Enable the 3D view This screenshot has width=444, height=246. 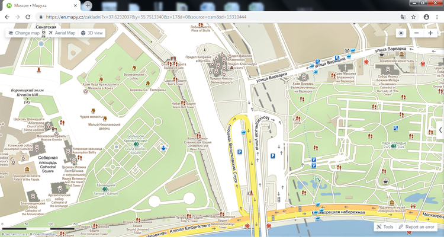click(x=92, y=33)
